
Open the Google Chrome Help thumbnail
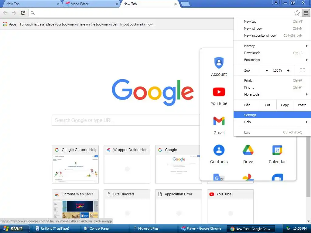(75, 164)
